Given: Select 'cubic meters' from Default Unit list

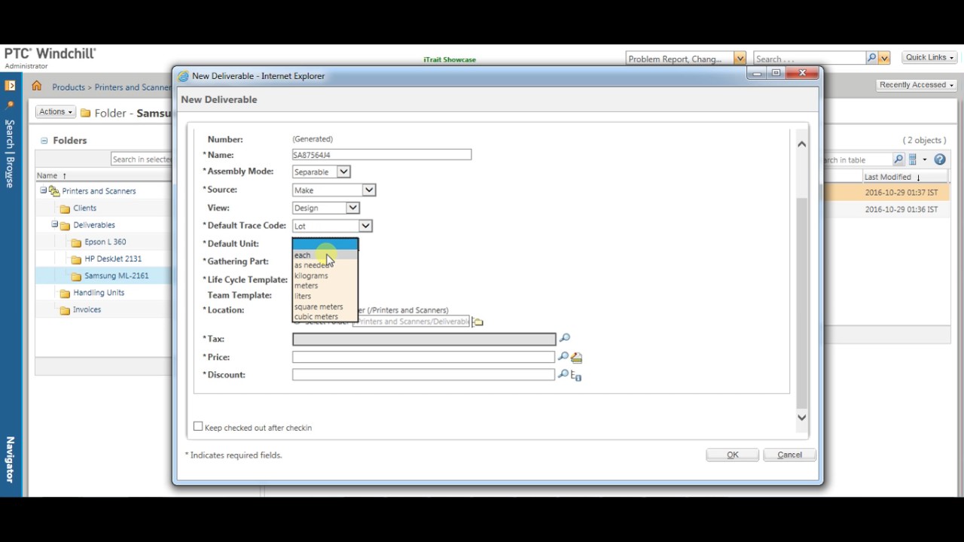Looking at the screenshot, I should 325,316.
